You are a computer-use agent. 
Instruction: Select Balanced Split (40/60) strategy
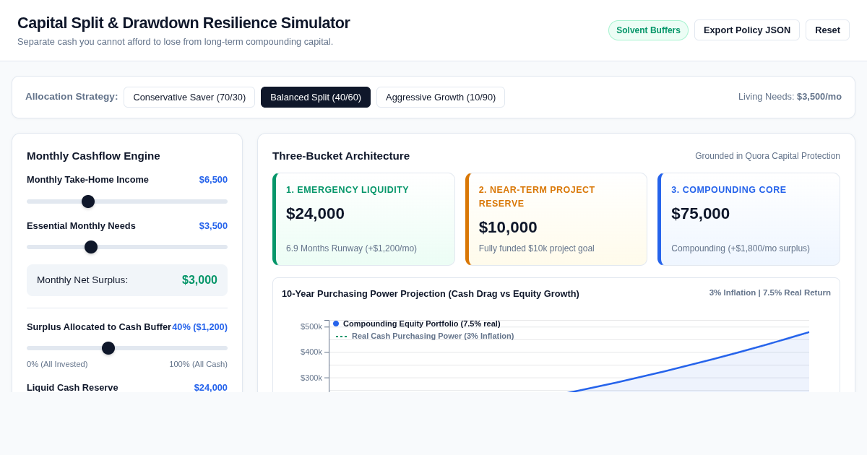316,97
